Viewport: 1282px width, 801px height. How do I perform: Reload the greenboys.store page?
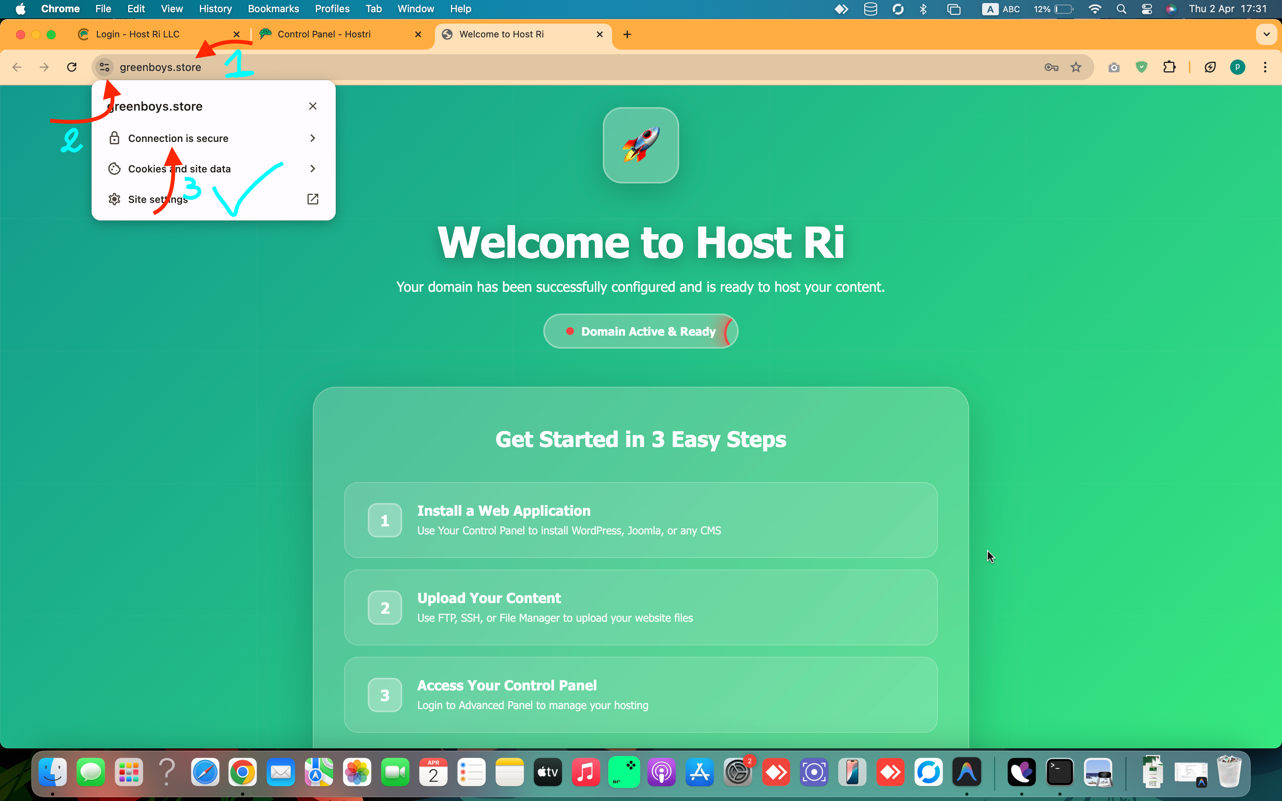pos(72,67)
